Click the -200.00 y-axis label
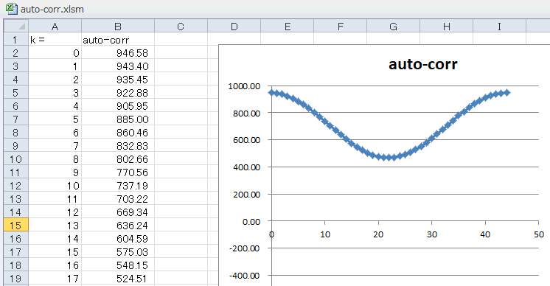 245,248
